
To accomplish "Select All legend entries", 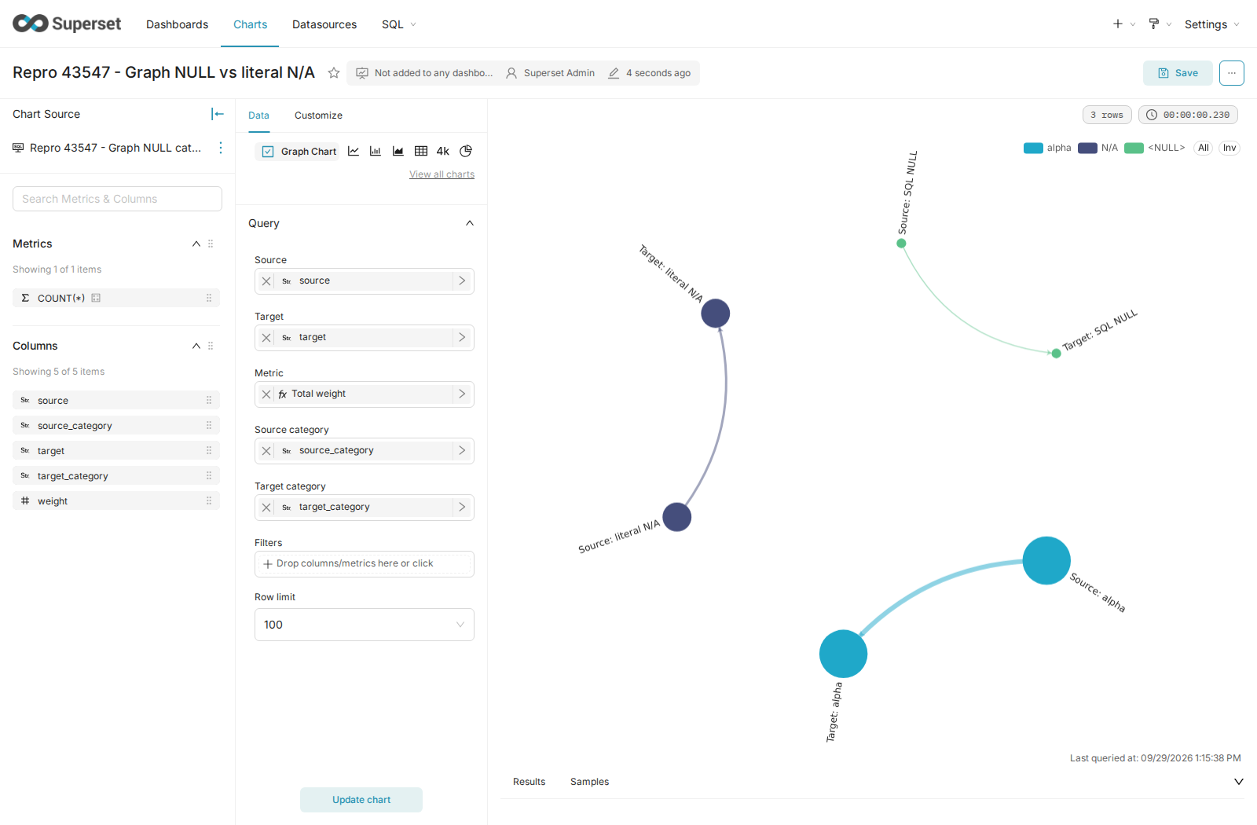I will pos(1204,148).
